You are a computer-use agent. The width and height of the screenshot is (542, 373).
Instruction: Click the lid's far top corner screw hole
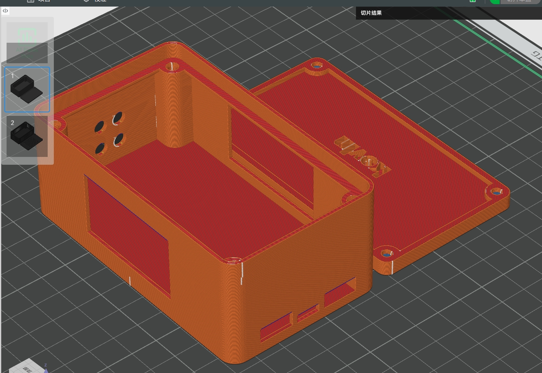(x=317, y=65)
